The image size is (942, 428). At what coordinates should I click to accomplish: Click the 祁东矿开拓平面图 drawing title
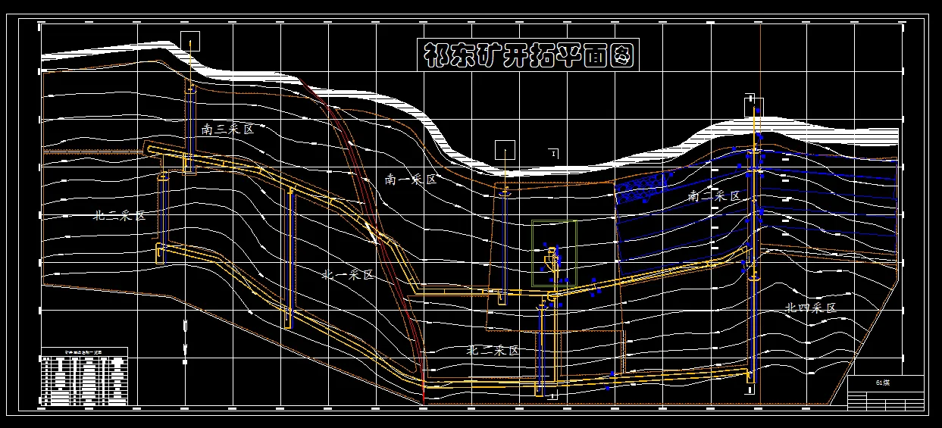528,55
